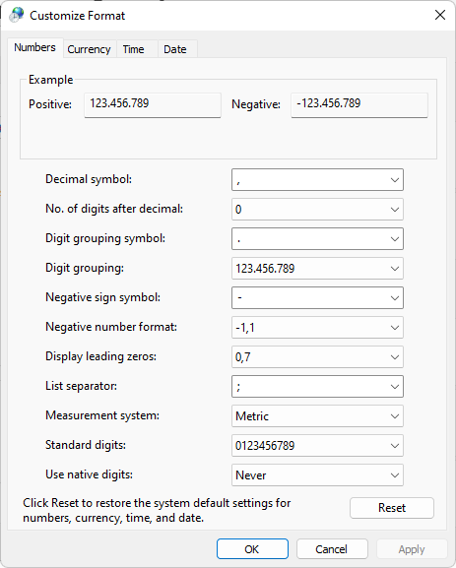Open the Digit grouping dropdown
The image size is (456, 568).
(x=317, y=269)
